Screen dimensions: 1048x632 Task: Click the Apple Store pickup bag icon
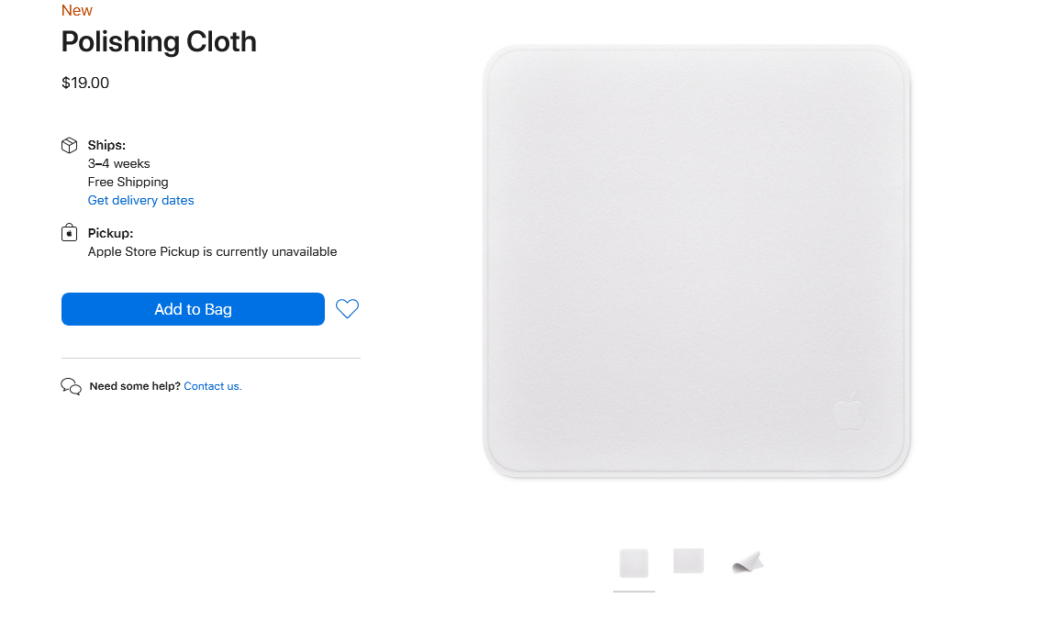click(70, 232)
